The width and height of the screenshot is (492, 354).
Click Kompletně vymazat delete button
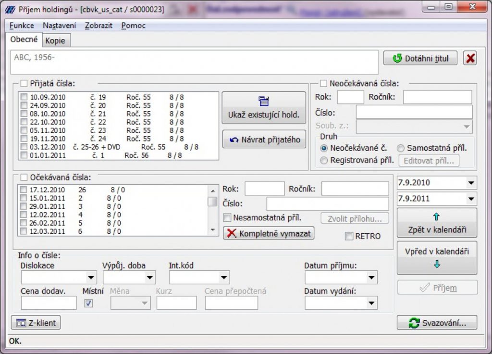[x=269, y=233]
